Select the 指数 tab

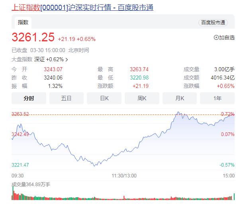click(x=23, y=22)
